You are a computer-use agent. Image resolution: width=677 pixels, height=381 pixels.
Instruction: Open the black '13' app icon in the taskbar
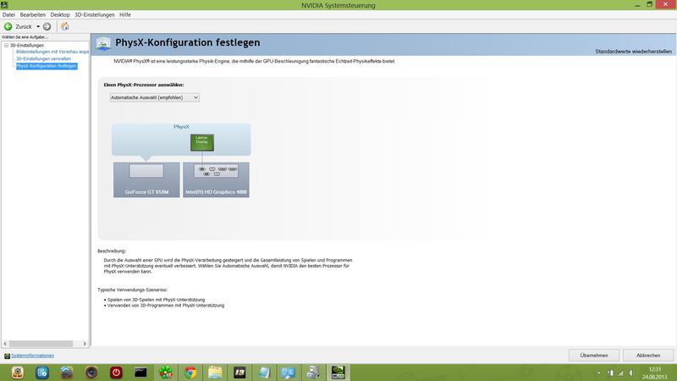coord(239,373)
